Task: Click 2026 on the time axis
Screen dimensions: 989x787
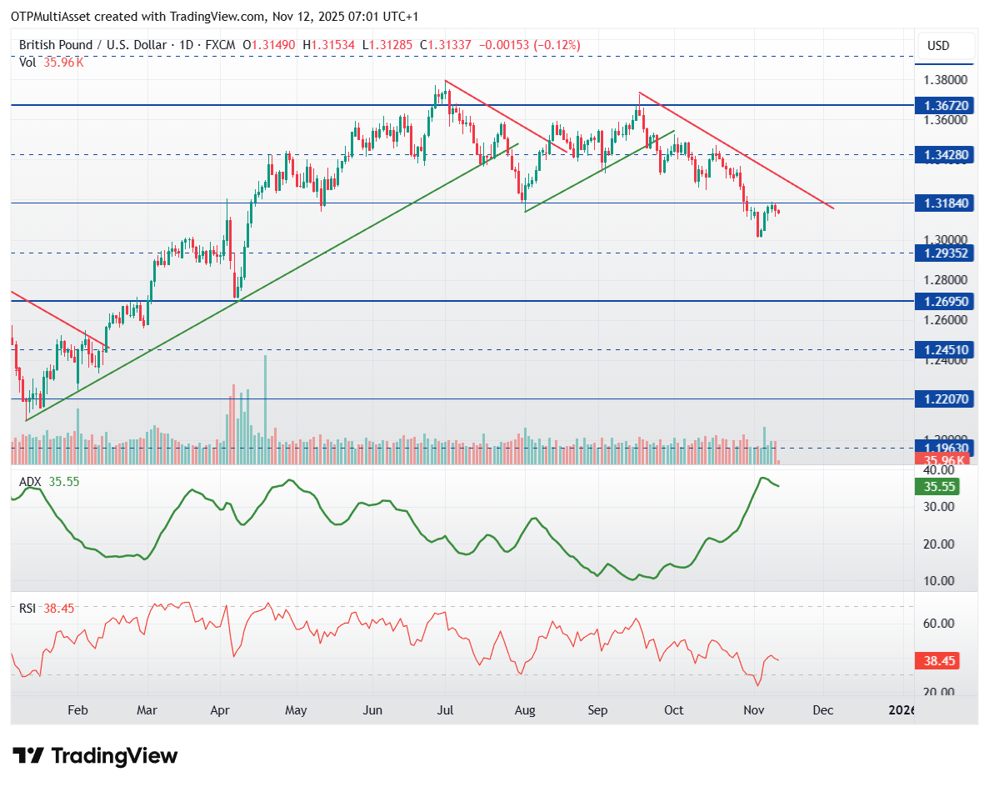Action: point(902,710)
